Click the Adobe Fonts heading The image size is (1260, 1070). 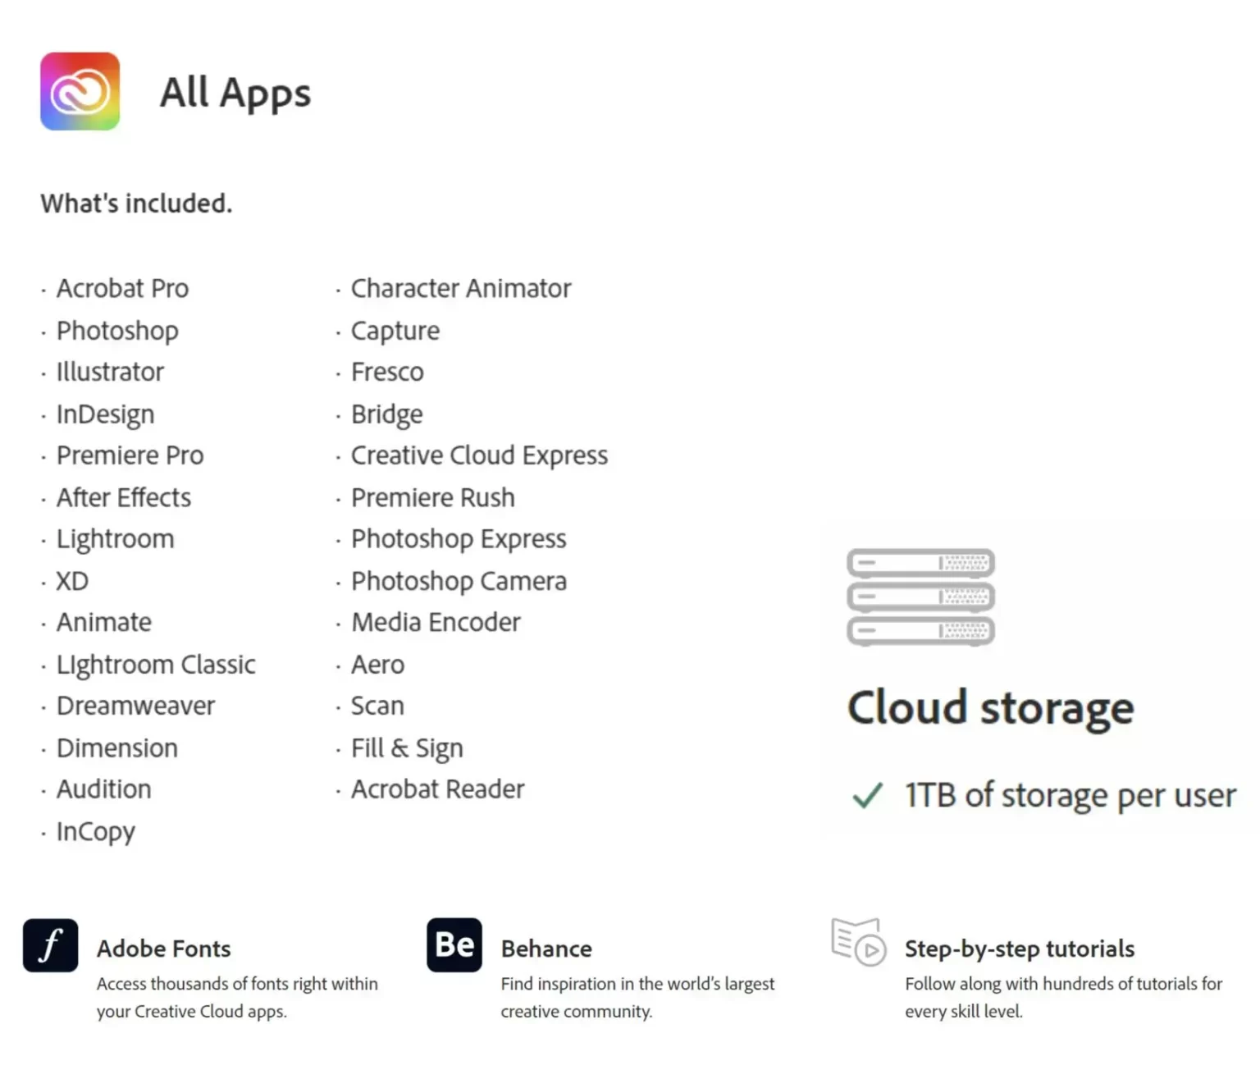164,949
